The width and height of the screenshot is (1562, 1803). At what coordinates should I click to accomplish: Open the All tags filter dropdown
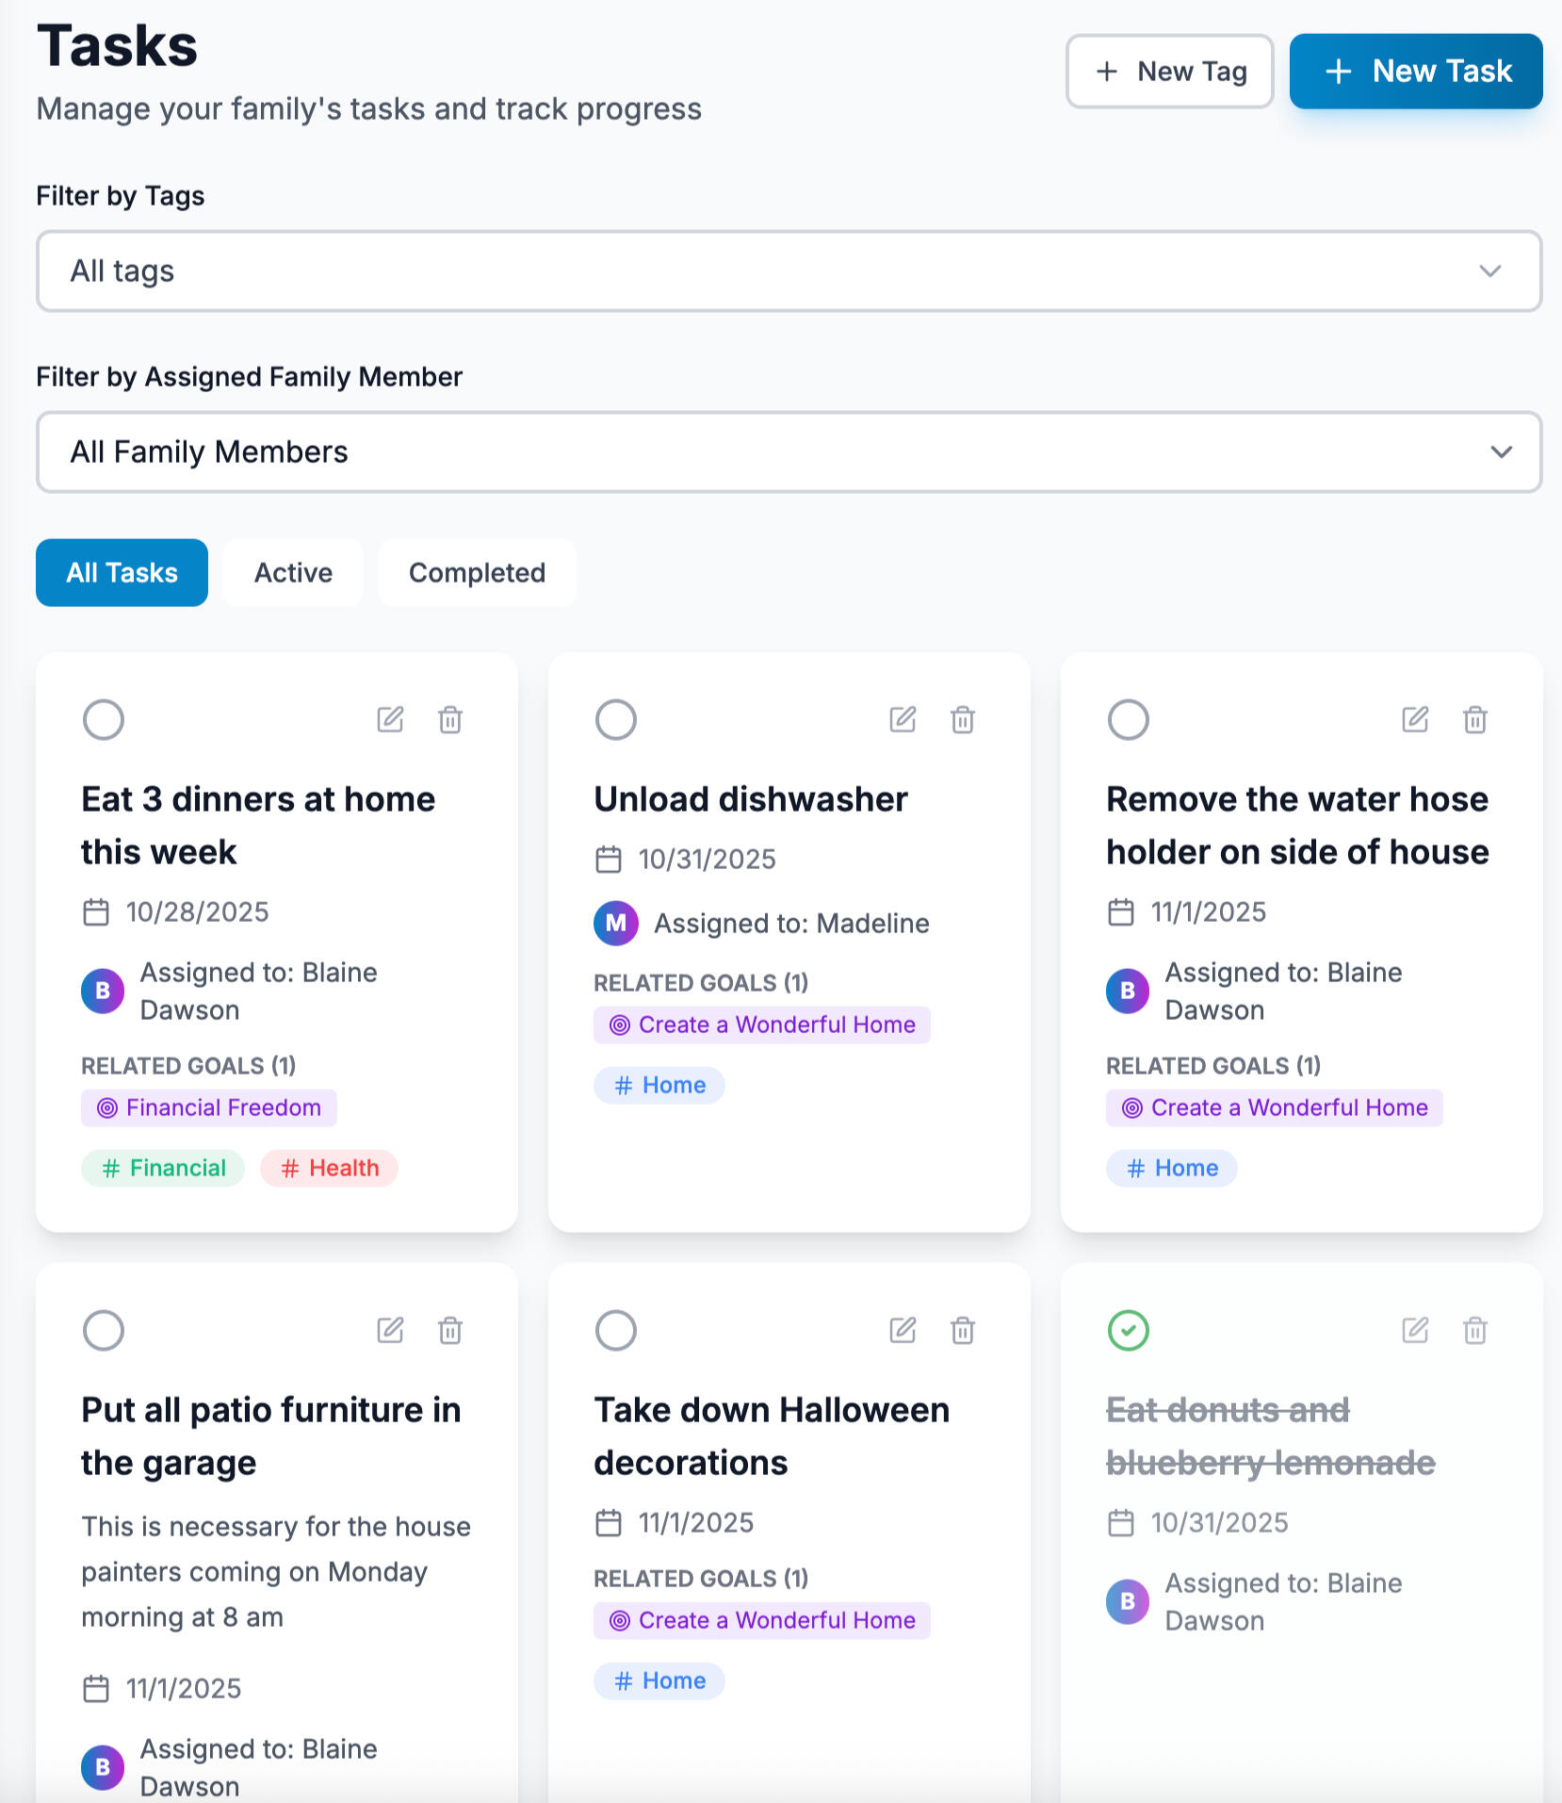coord(789,271)
